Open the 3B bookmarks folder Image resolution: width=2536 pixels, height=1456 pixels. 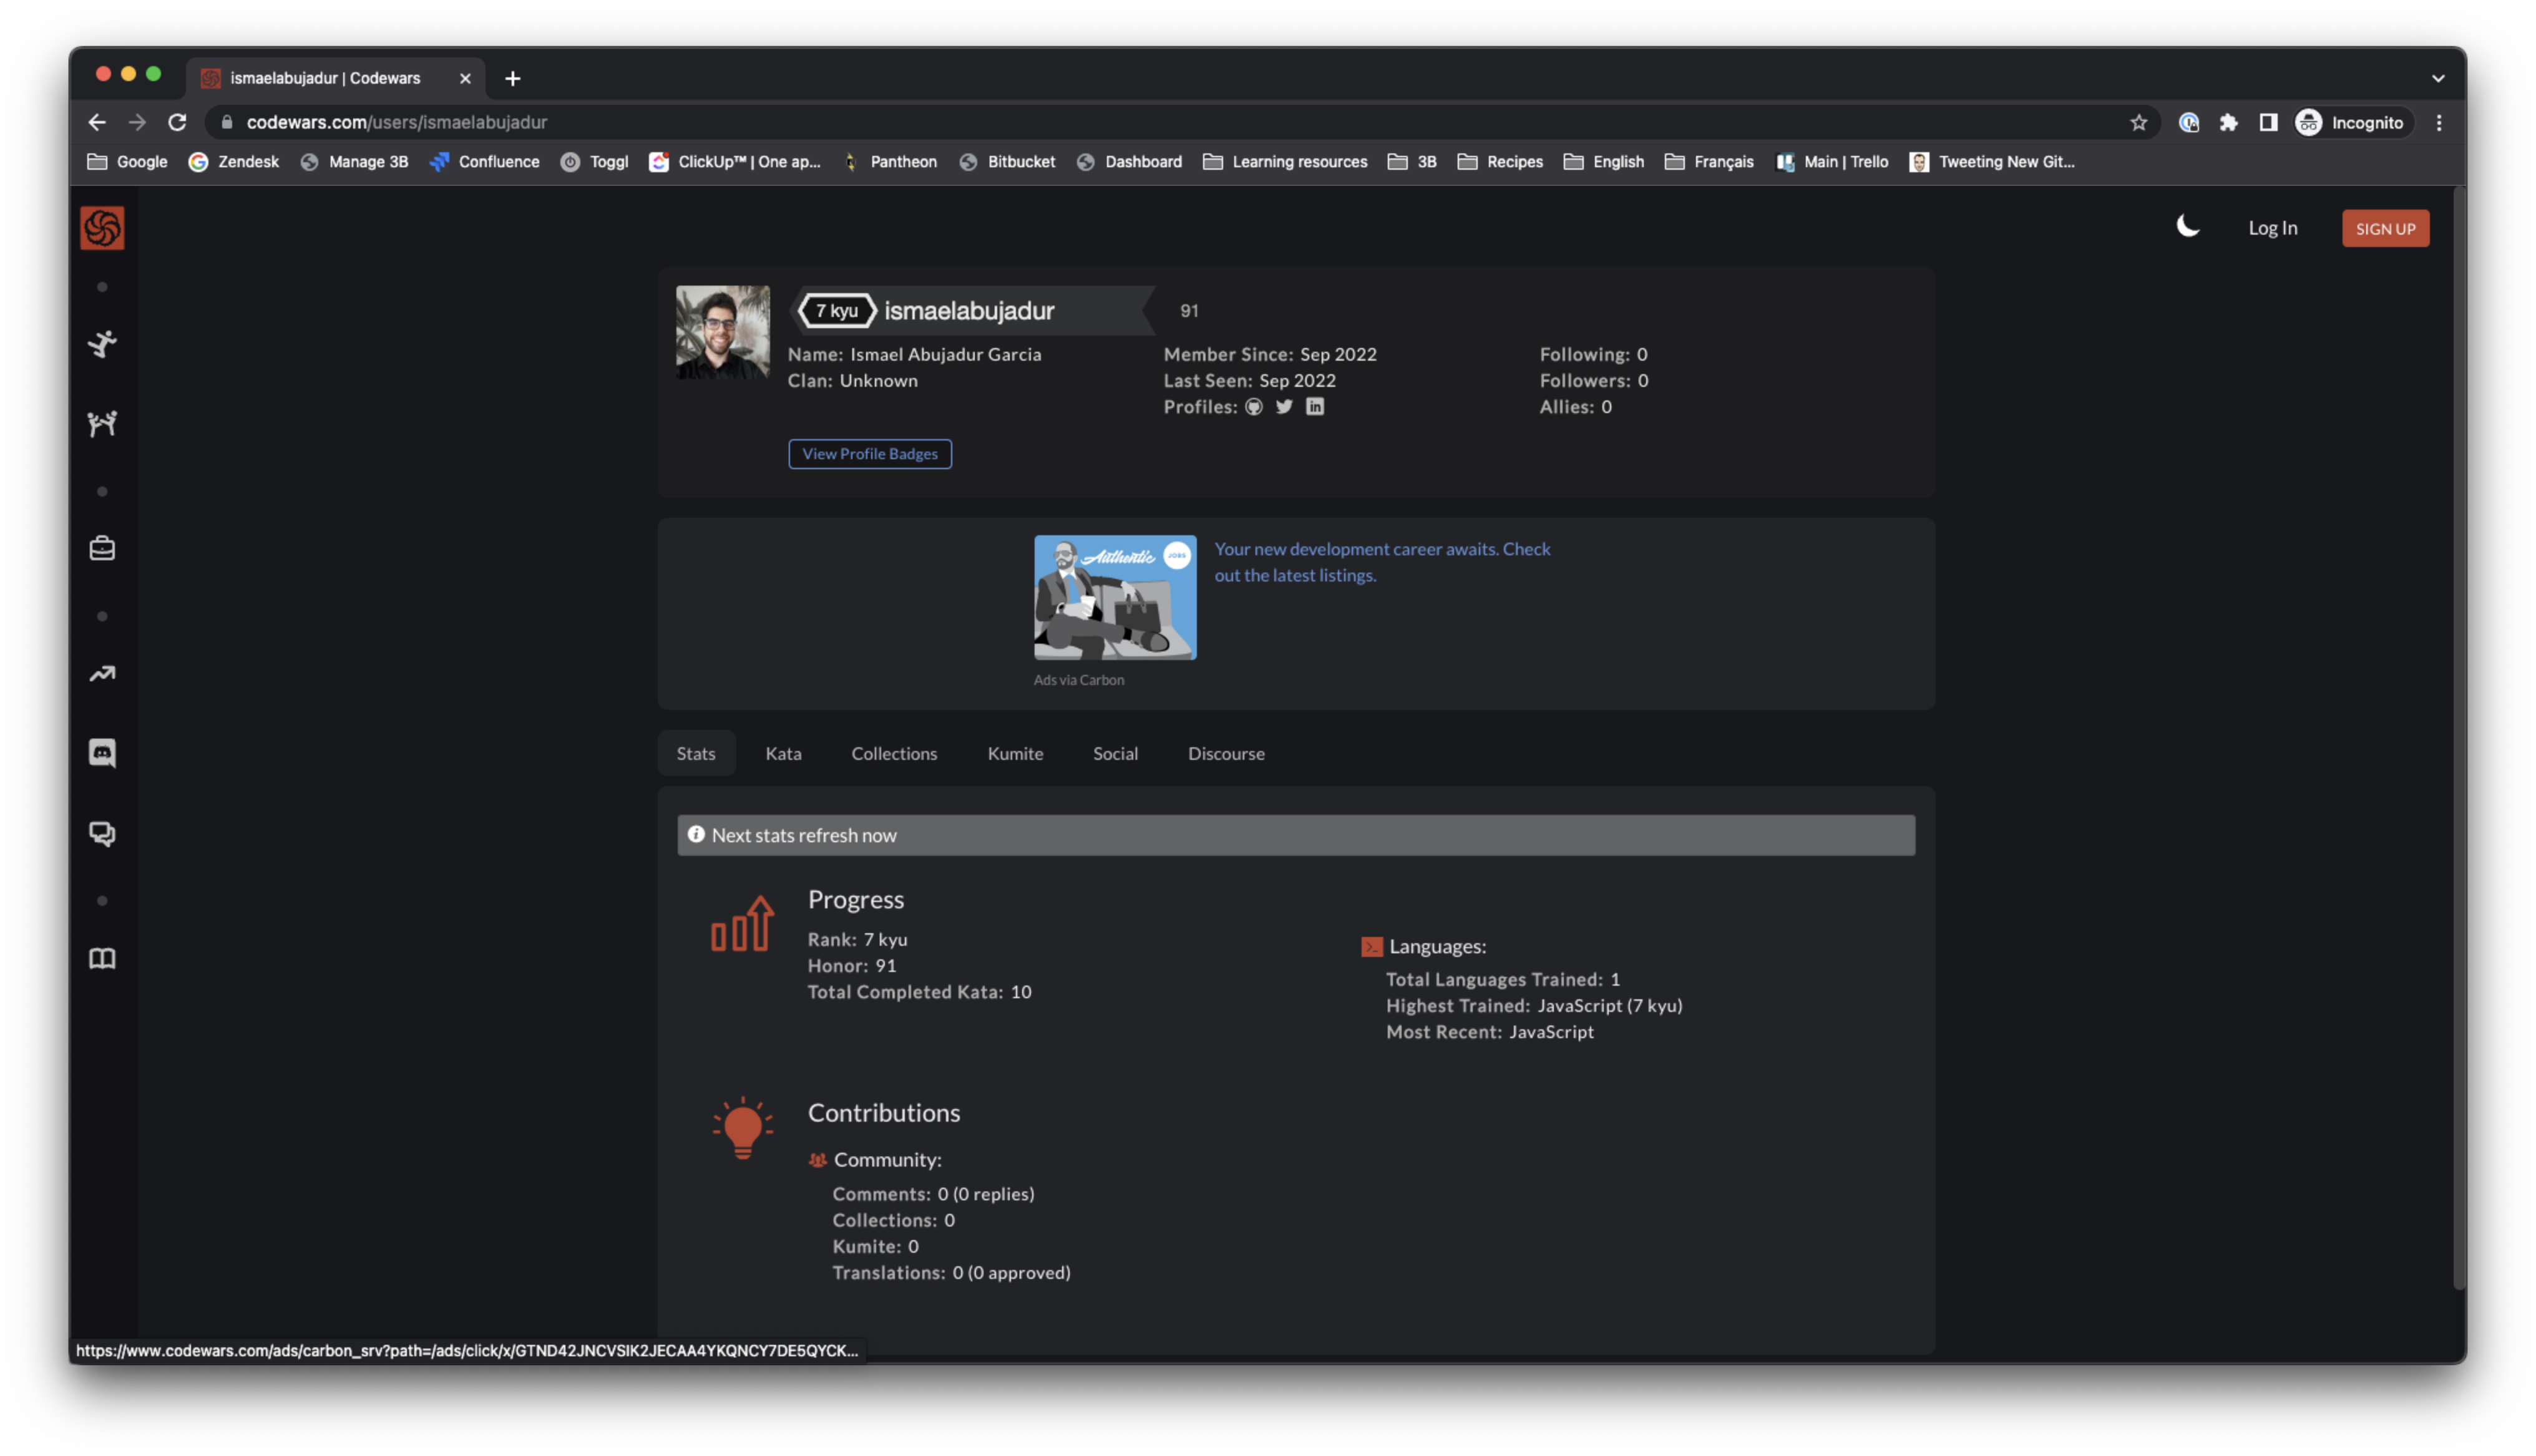pos(1413,162)
